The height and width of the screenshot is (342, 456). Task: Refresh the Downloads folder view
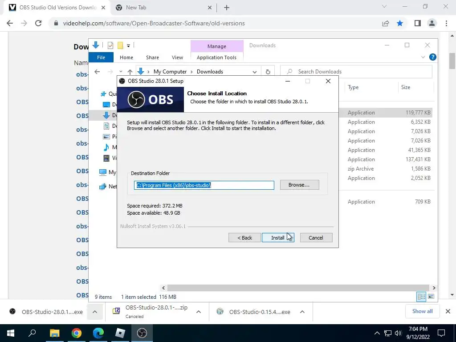[268, 72]
